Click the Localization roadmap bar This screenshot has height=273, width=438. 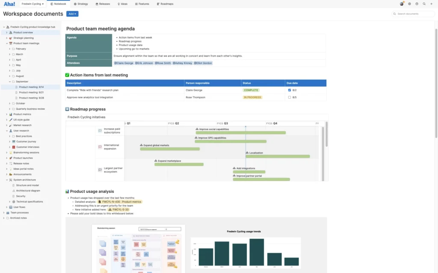click(x=278, y=156)
